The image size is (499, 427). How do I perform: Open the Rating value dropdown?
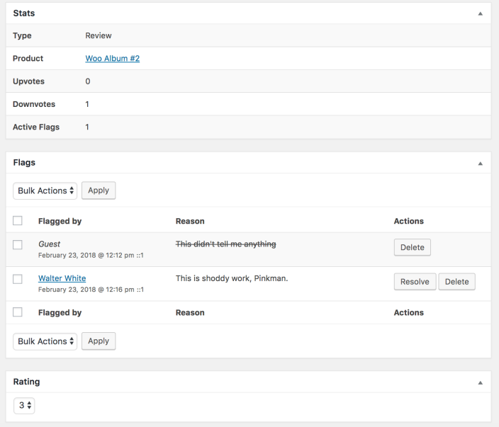pyautogui.click(x=25, y=406)
